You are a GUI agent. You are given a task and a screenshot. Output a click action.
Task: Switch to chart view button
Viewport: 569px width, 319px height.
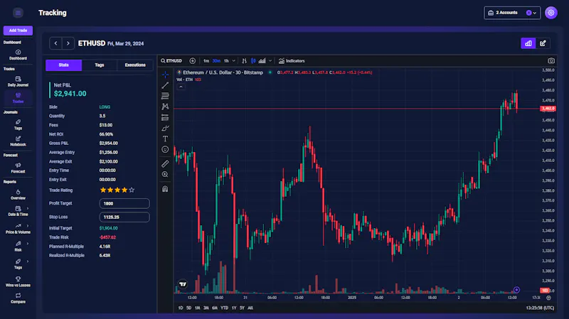528,43
